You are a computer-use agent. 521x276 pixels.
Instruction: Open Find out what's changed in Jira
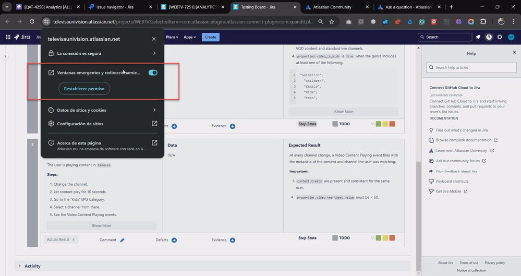pyautogui.click(x=462, y=130)
